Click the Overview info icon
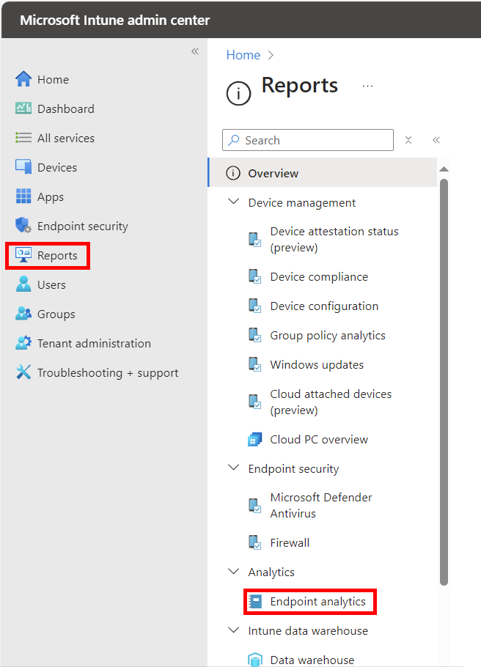The image size is (481, 667). (x=233, y=173)
